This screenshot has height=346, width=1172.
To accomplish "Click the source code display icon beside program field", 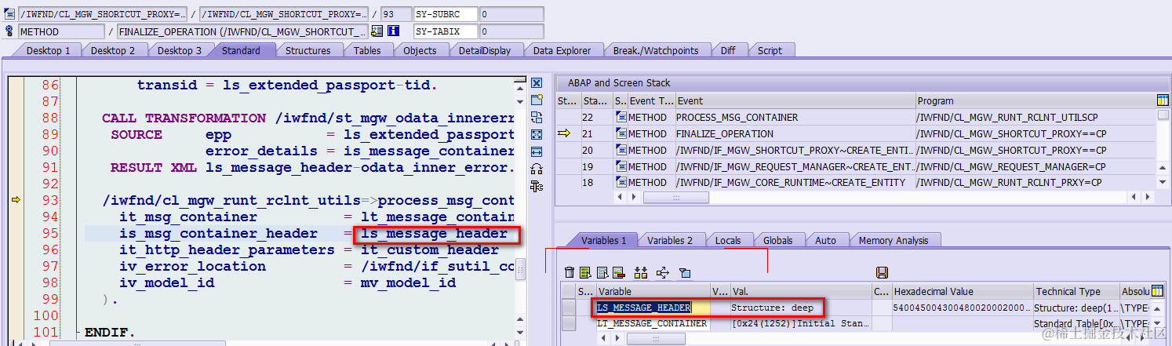I will 9,14.
